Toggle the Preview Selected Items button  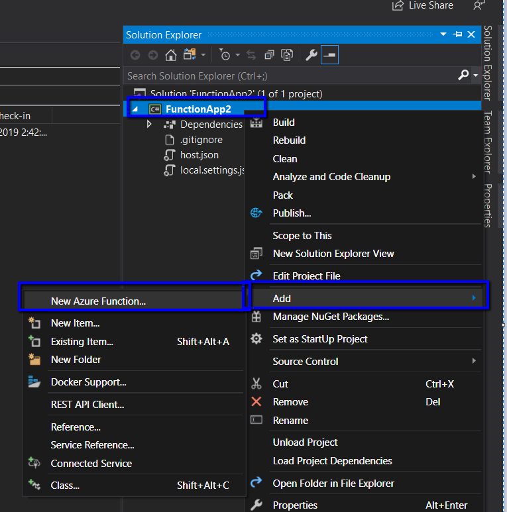(x=329, y=55)
